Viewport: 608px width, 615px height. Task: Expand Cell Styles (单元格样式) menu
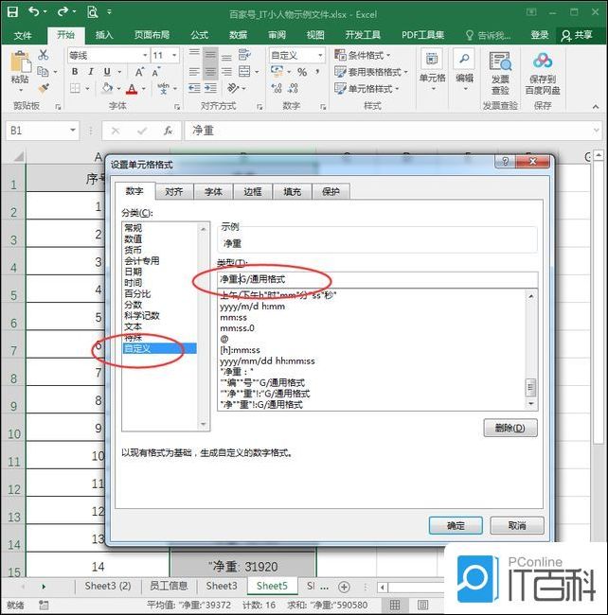pos(367,89)
